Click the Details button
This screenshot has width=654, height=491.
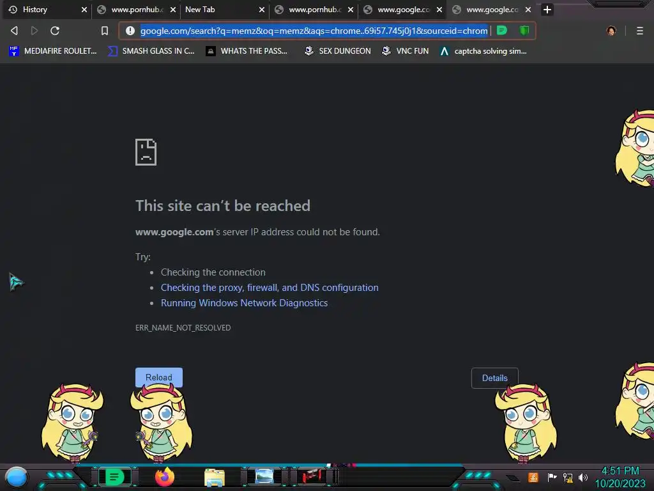[495, 378]
